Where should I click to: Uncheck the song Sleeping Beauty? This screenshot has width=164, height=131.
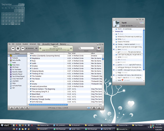click(x=31, y=71)
